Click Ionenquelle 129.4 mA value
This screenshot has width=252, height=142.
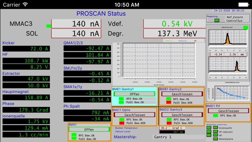point(26,128)
